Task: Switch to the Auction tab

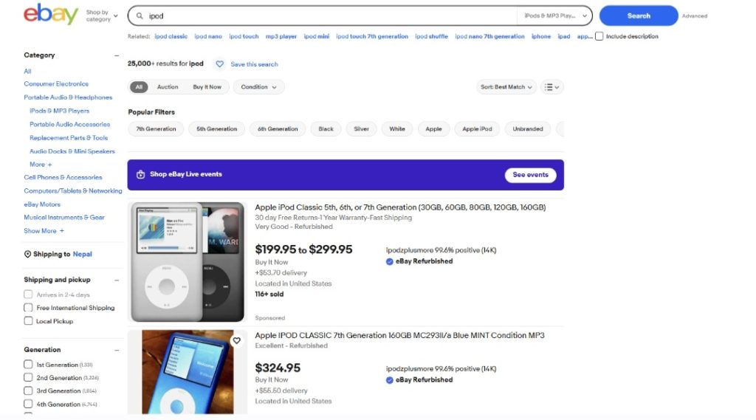Action: [168, 87]
